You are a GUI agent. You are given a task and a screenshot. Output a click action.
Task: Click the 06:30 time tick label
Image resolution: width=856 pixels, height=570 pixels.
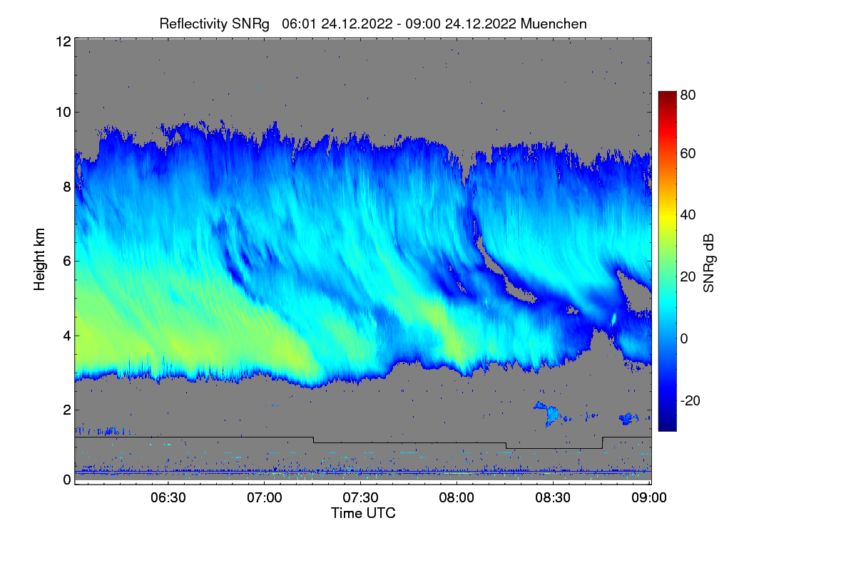coord(168,498)
